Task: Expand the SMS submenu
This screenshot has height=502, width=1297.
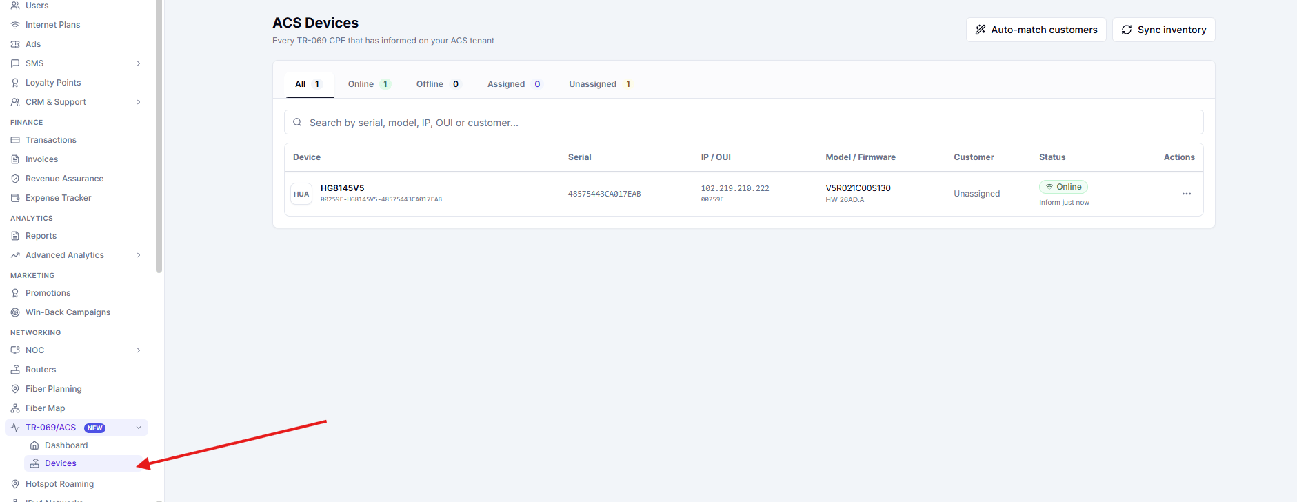Action: click(139, 63)
